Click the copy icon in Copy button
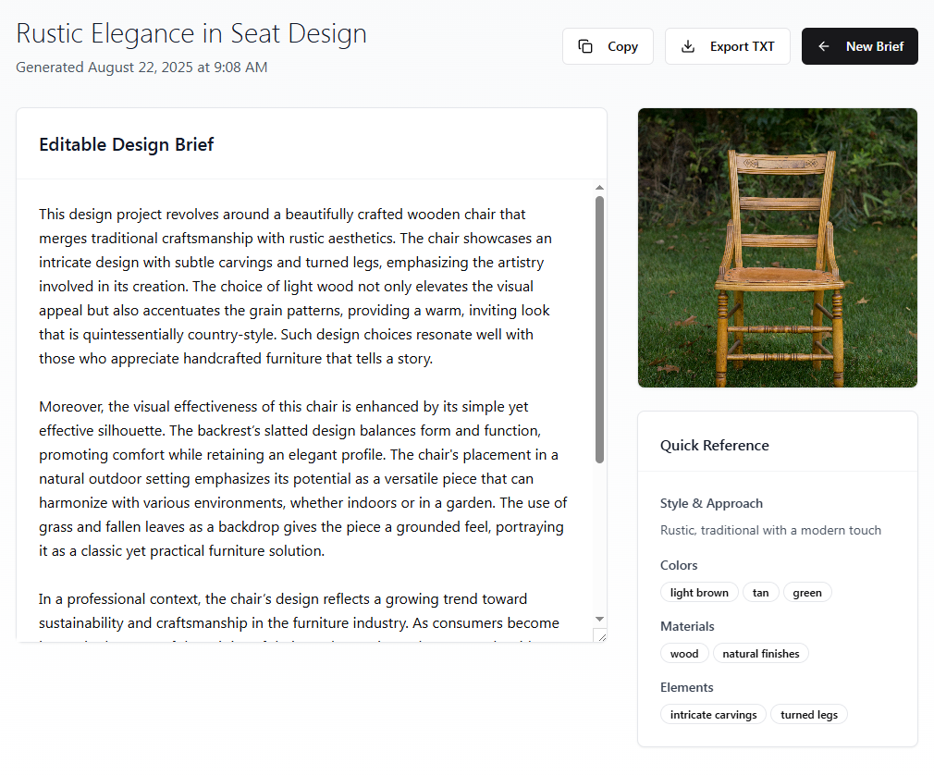 pos(585,46)
